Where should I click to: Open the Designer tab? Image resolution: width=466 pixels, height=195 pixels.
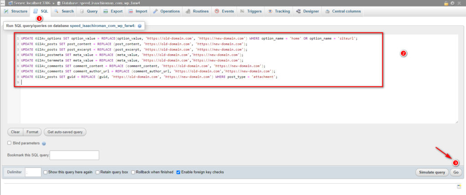pos(308,11)
